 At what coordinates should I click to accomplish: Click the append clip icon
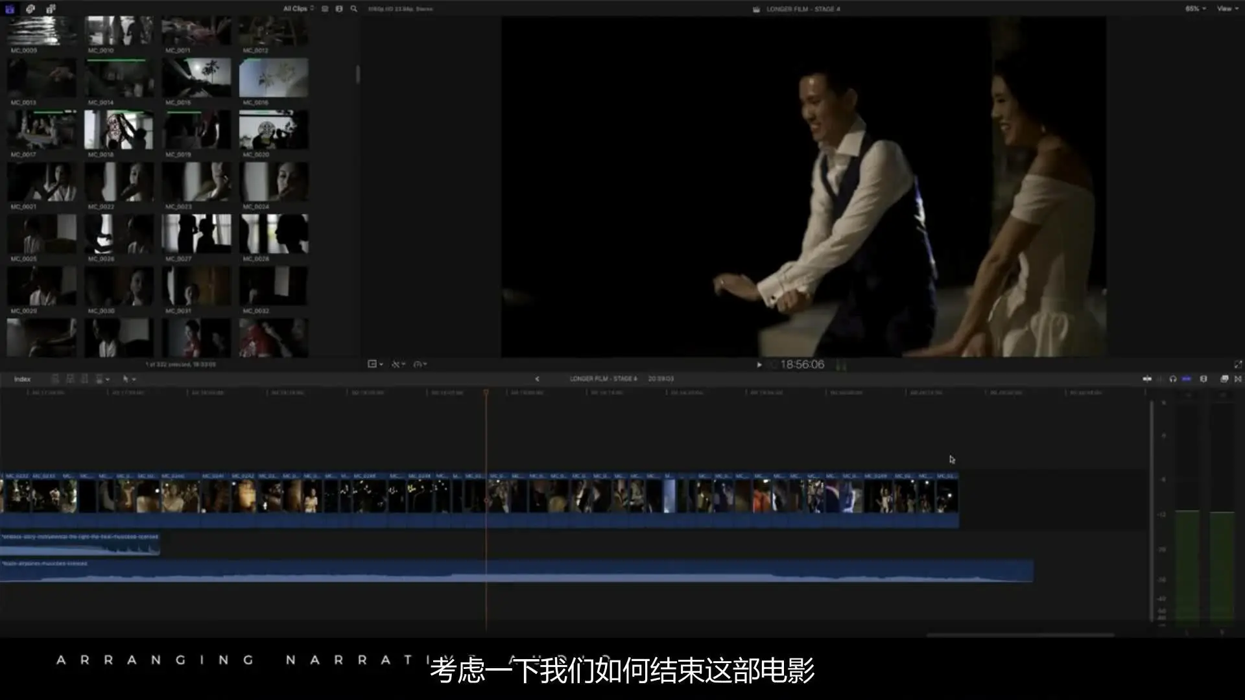pyautogui.click(x=84, y=379)
